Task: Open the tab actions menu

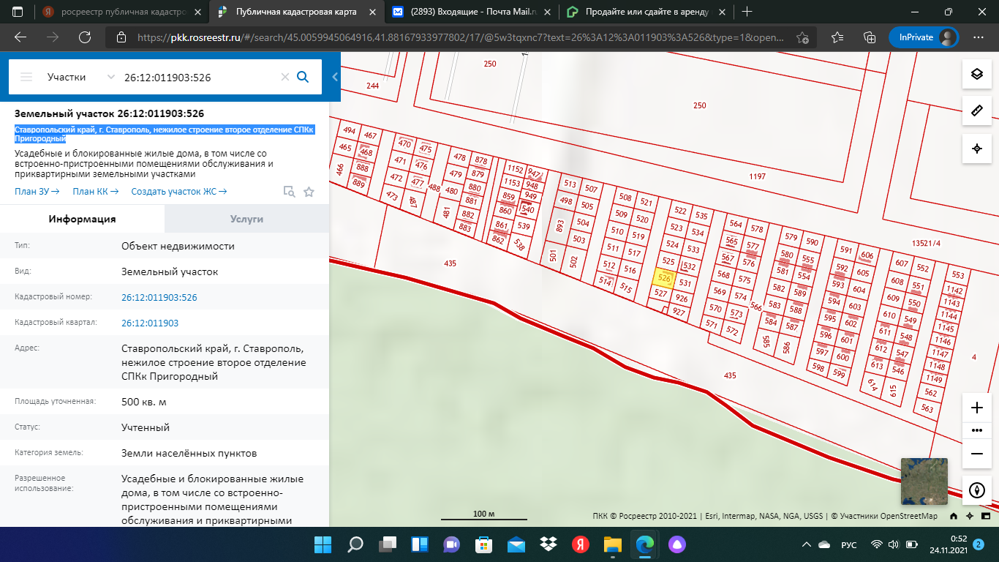Action: pyautogui.click(x=18, y=12)
